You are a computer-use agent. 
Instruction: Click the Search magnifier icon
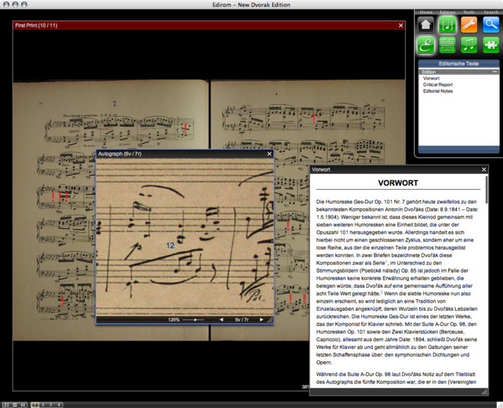click(x=491, y=24)
